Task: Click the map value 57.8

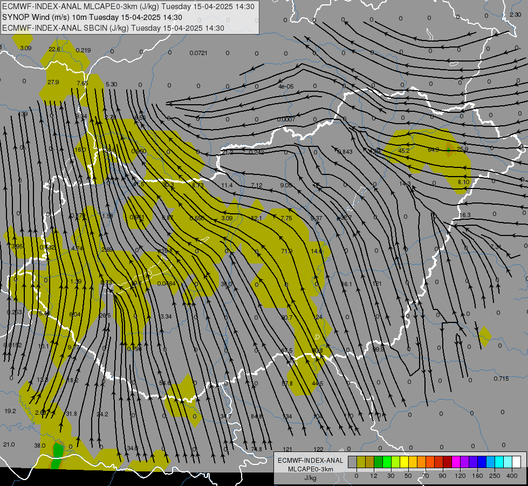Action: click(287, 383)
